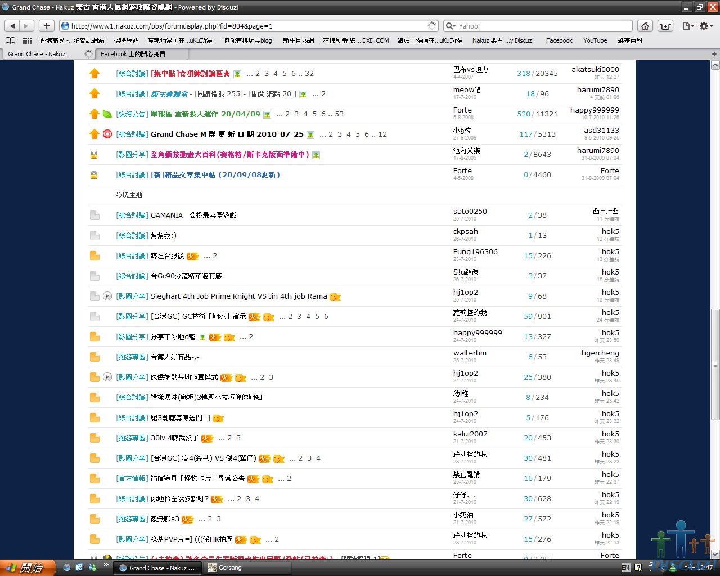Viewport: 720px width, 576px height.
Task: Click the Windows 開始 Start button
Action: click(27, 568)
